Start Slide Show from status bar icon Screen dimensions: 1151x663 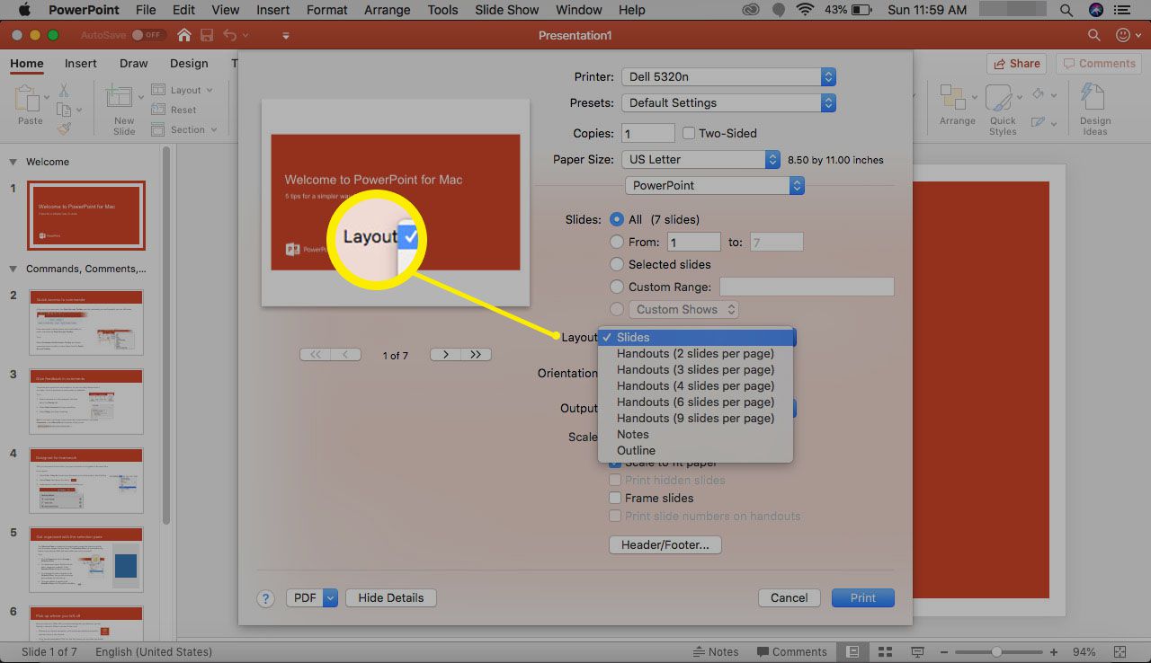(917, 651)
